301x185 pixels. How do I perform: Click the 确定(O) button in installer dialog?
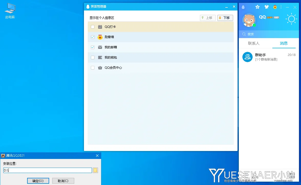(x=38, y=180)
